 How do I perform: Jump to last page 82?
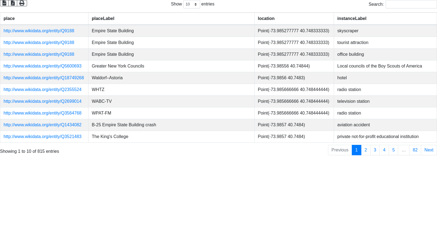[x=415, y=150]
